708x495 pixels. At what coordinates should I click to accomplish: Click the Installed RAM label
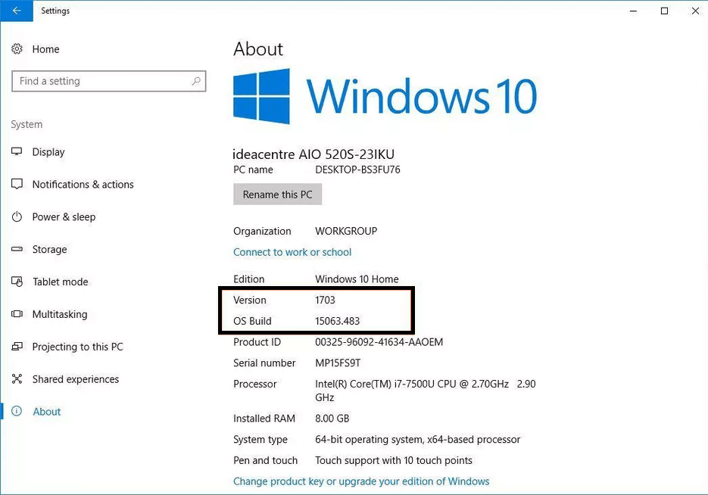click(x=264, y=419)
